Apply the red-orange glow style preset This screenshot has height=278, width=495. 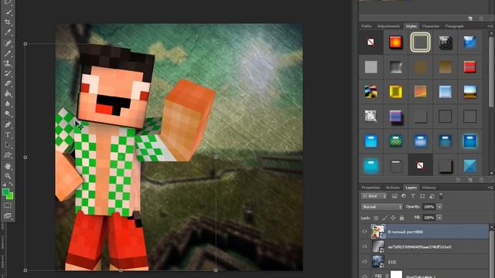(x=395, y=42)
